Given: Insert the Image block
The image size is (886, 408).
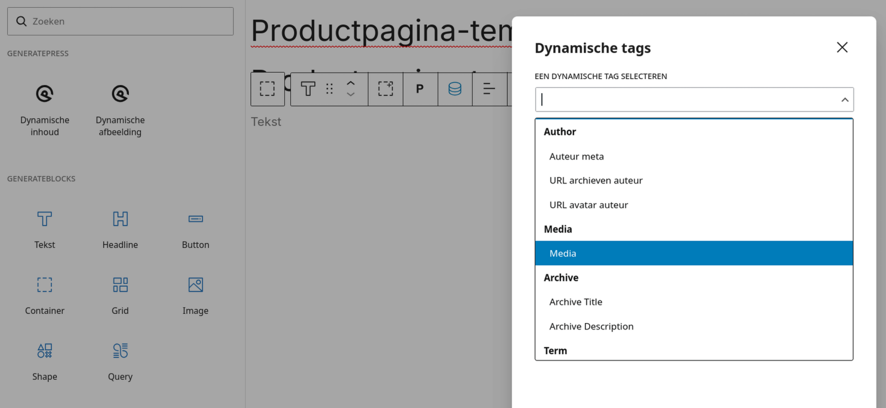Looking at the screenshot, I should click(x=195, y=295).
